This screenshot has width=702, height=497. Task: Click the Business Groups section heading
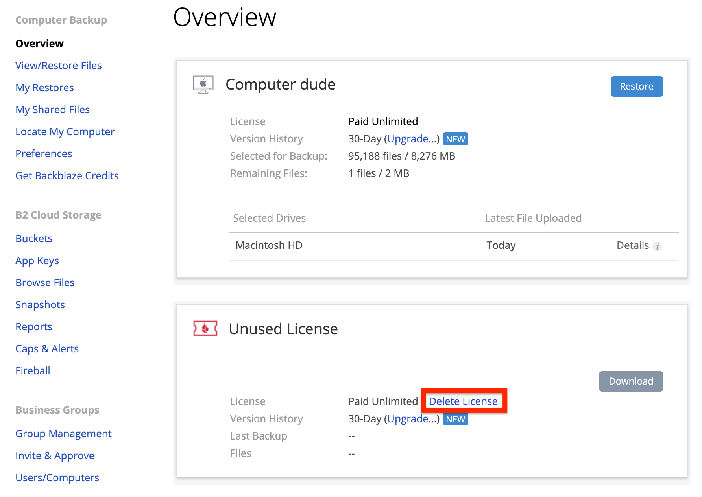tap(57, 410)
